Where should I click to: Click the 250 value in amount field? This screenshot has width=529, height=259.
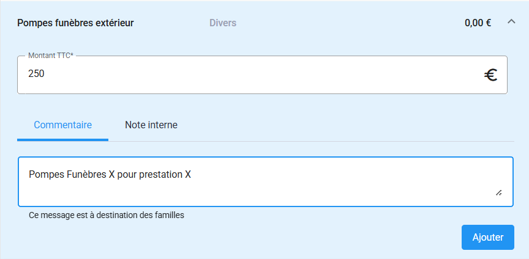pos(37,74)
